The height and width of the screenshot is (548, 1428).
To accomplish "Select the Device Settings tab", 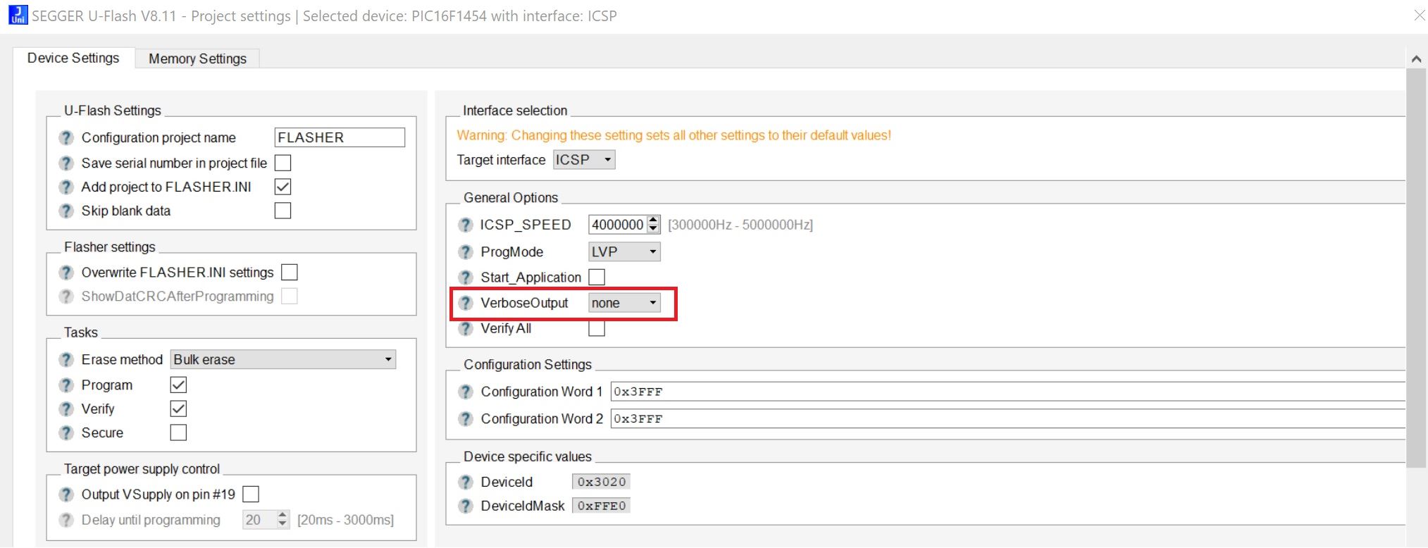I will pos(73,58).
